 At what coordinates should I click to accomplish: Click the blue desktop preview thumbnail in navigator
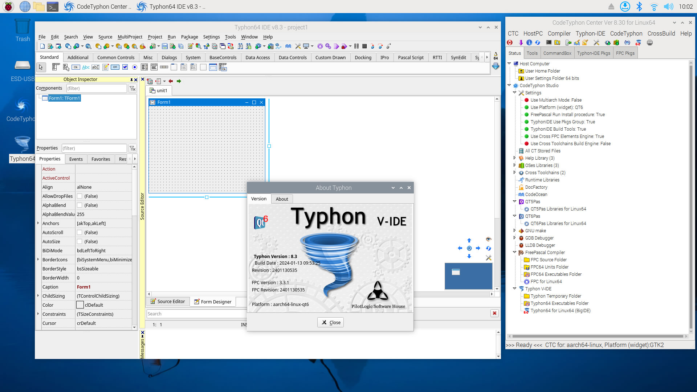point(468,277)
